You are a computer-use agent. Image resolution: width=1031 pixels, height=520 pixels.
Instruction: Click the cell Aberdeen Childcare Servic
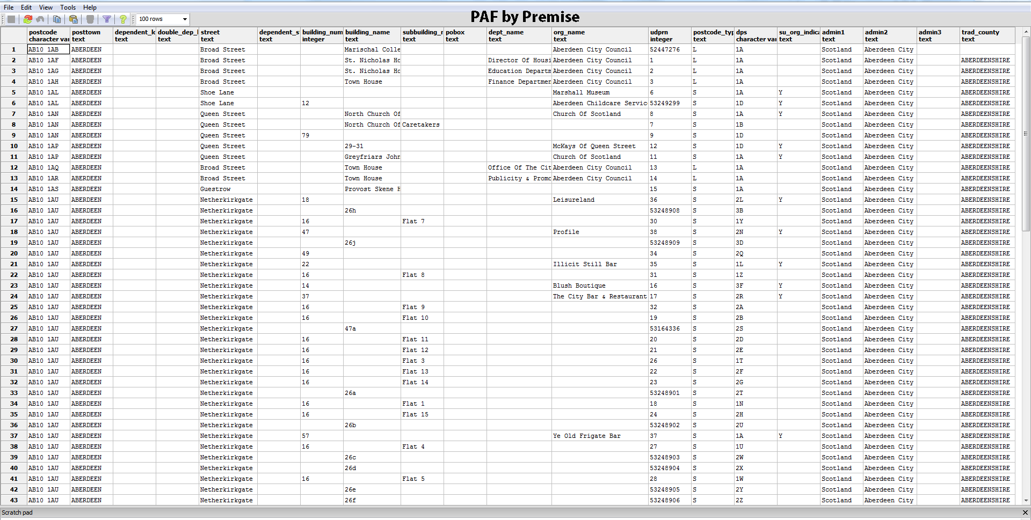point(600,103)
